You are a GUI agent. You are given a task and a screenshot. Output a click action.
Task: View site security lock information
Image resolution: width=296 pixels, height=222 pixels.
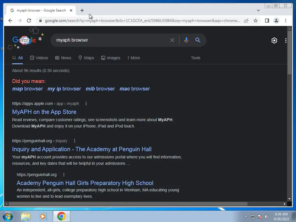point(40,21)
